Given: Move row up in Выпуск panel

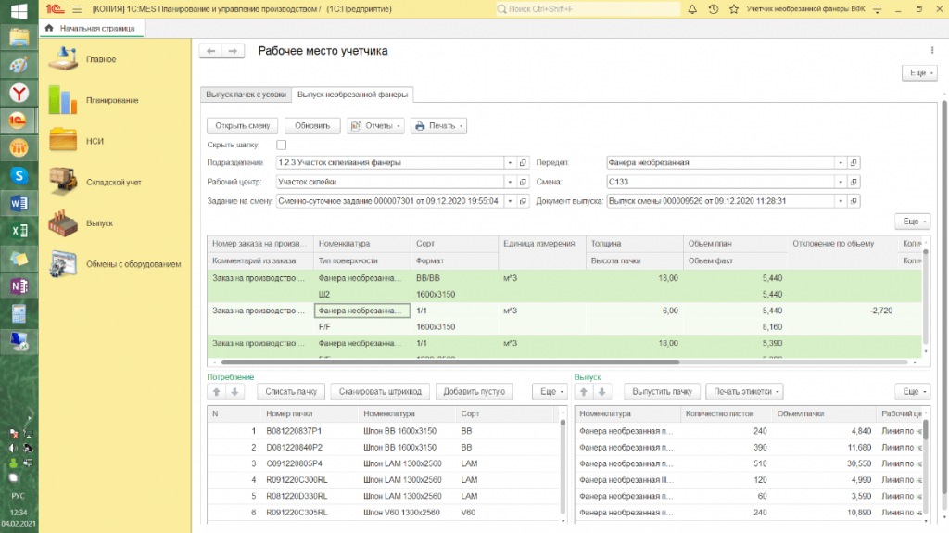Looking at the screenshot, I should coord(584,392).
